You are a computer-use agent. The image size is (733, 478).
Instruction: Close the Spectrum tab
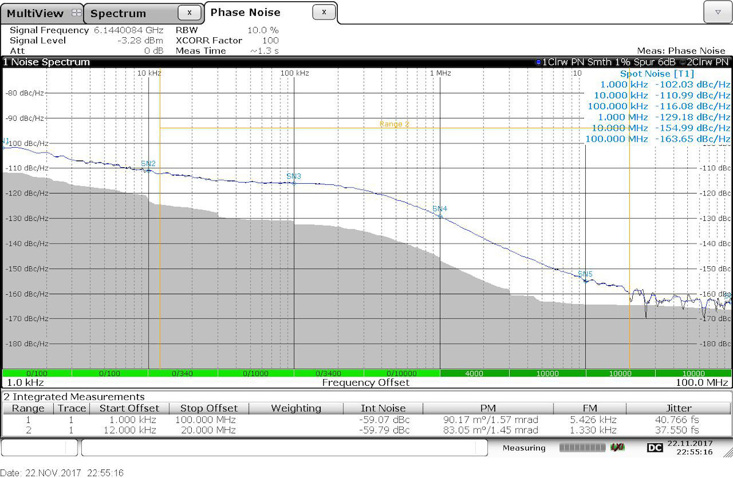click(x=189, y=12)
